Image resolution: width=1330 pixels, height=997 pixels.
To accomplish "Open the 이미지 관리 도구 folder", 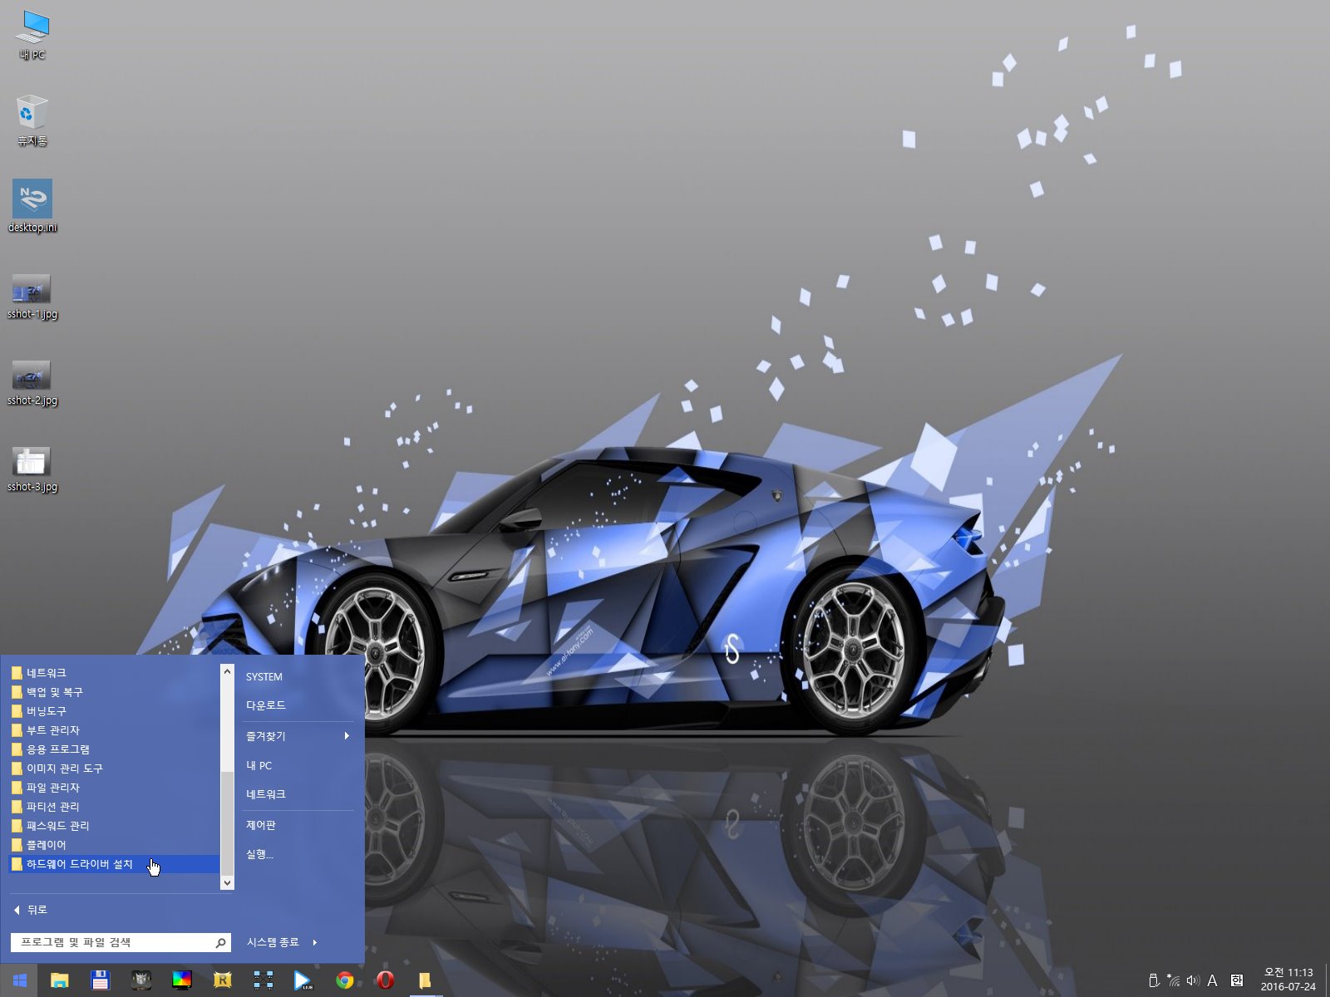I will click(114, 769).
